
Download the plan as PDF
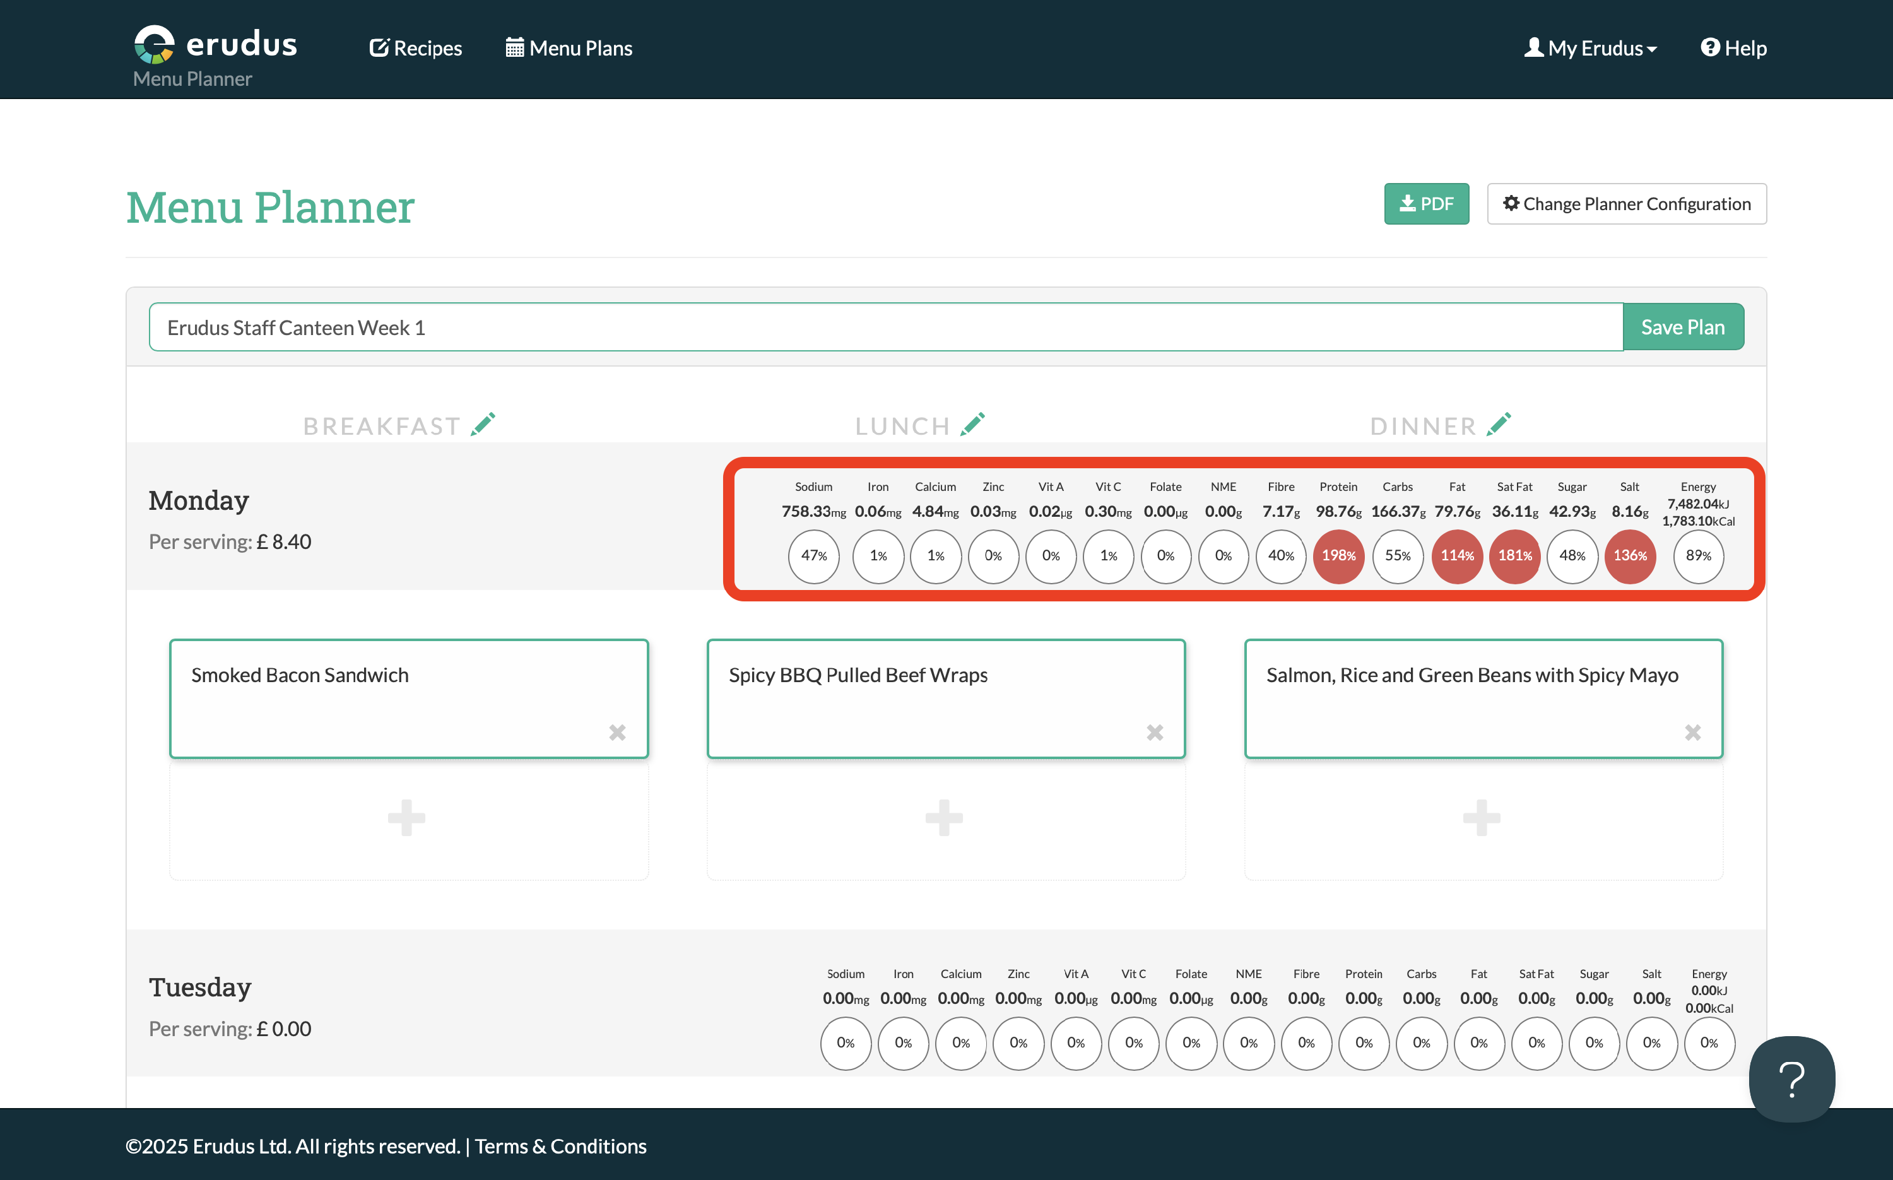pos(1427,204)
